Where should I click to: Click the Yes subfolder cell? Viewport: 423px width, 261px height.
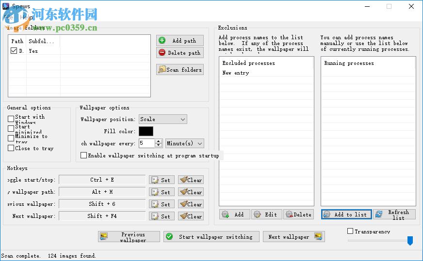pyautogui.click(x=33, y=51)
